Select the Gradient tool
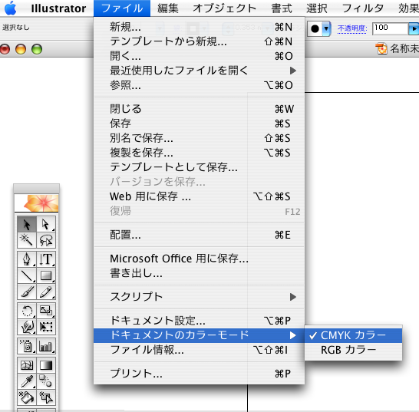The height and width of the screenshot is (412, 419). pos(46,365)
